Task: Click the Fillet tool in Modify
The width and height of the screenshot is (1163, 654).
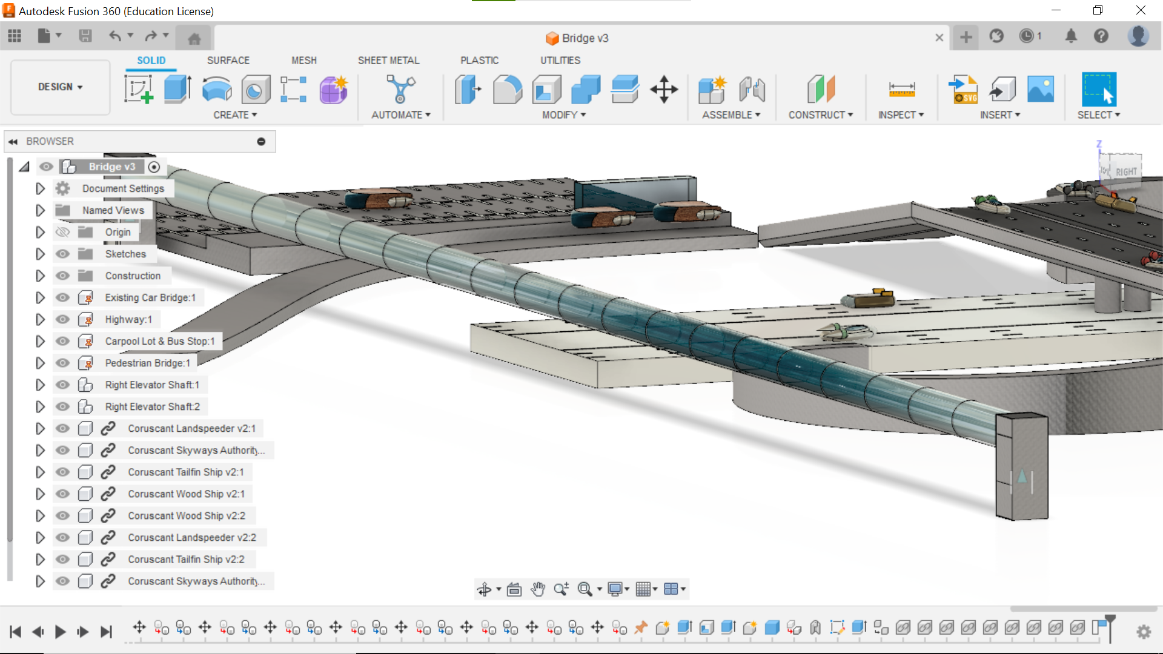Action: [507, 90]
